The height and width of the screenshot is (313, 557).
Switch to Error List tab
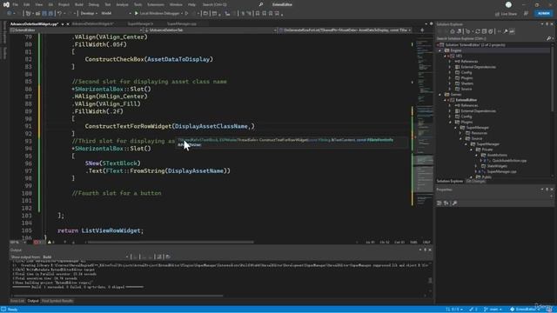tap(17, 301)
